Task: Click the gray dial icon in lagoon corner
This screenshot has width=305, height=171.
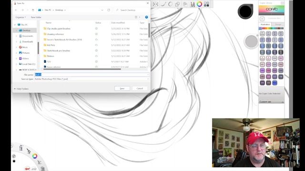Action: pos(14,156)
